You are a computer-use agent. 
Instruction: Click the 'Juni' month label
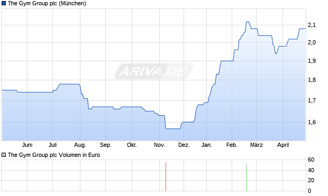pos(27,145)
